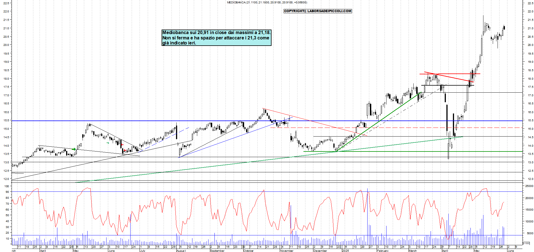This screenshot has height=252, width=534.
Task: Select the September month axis label
Action: (217, 250)
